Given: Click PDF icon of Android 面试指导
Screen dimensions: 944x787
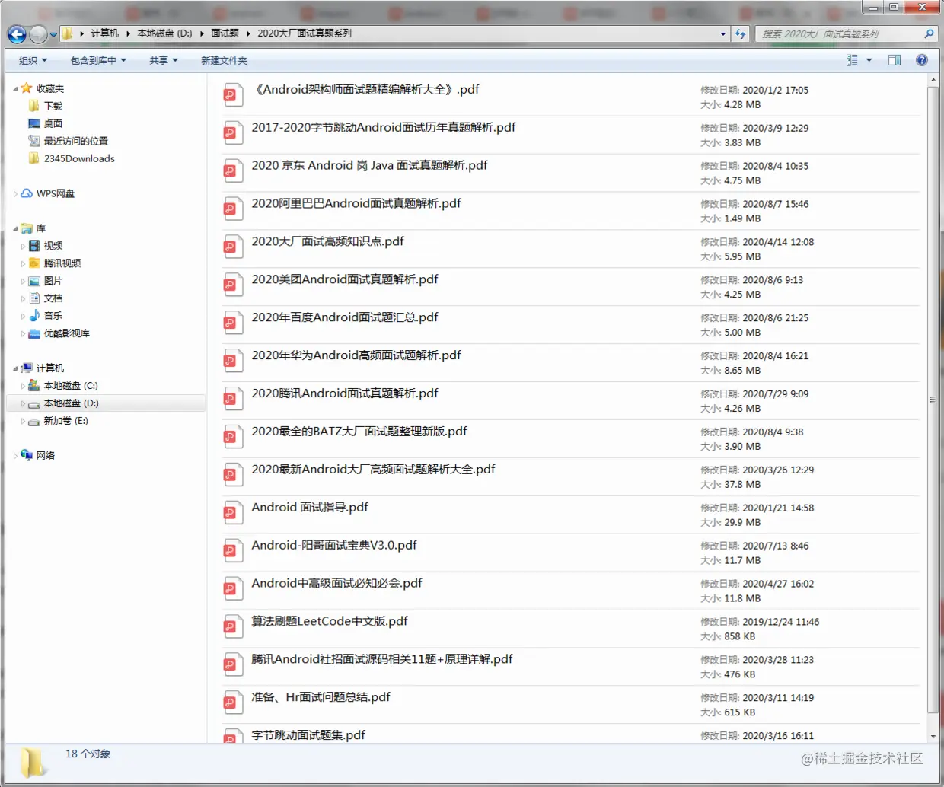Looking at the screenshot, I should pos(232,514).
